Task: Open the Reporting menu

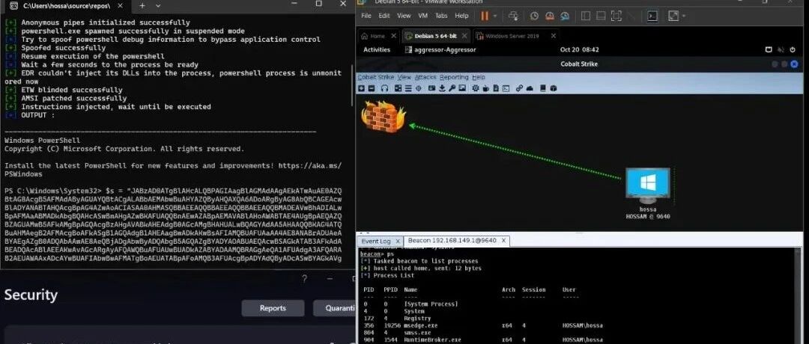Action: click(454, 77)
